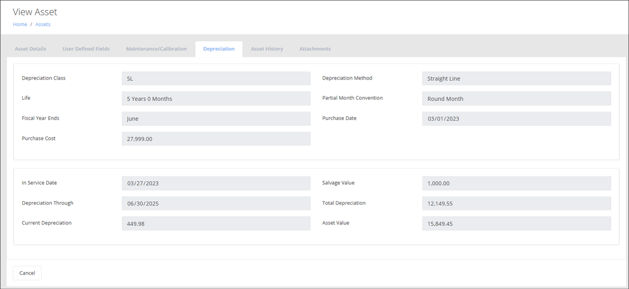This screenshot has width=629, height=289.
Task: Click the Total Depreciation field 12,149.55
Action: tap(517, 203)
